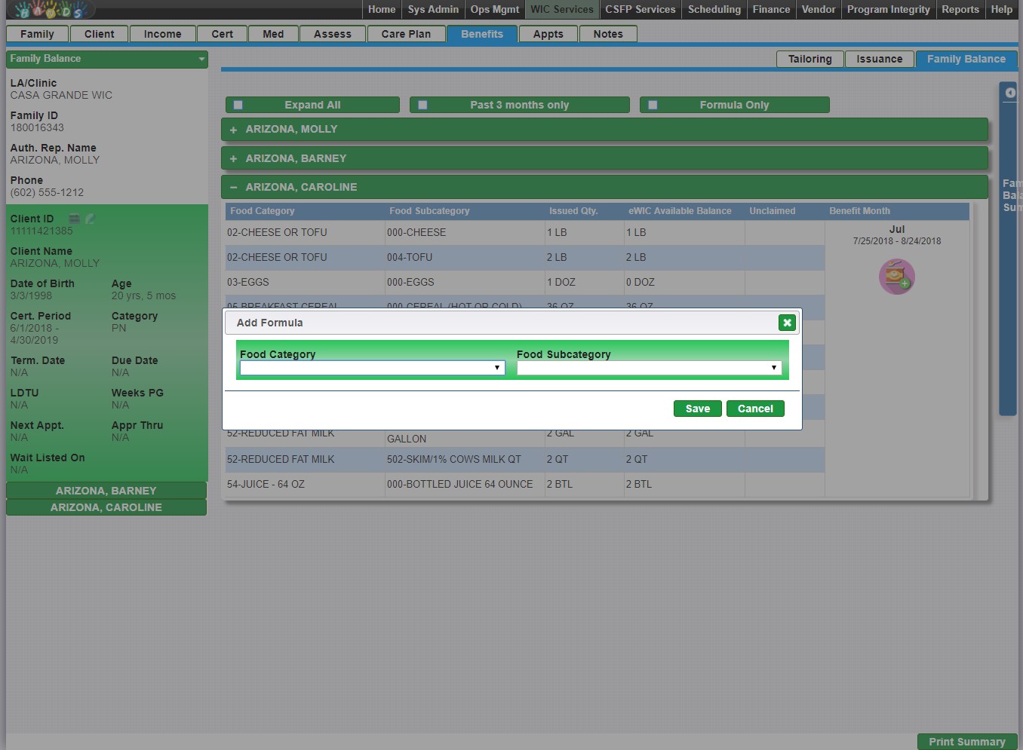Tick the Formula Only checkbox
Image resolution: width=1023 pixels, height=750 pixels.
[653, 106]
